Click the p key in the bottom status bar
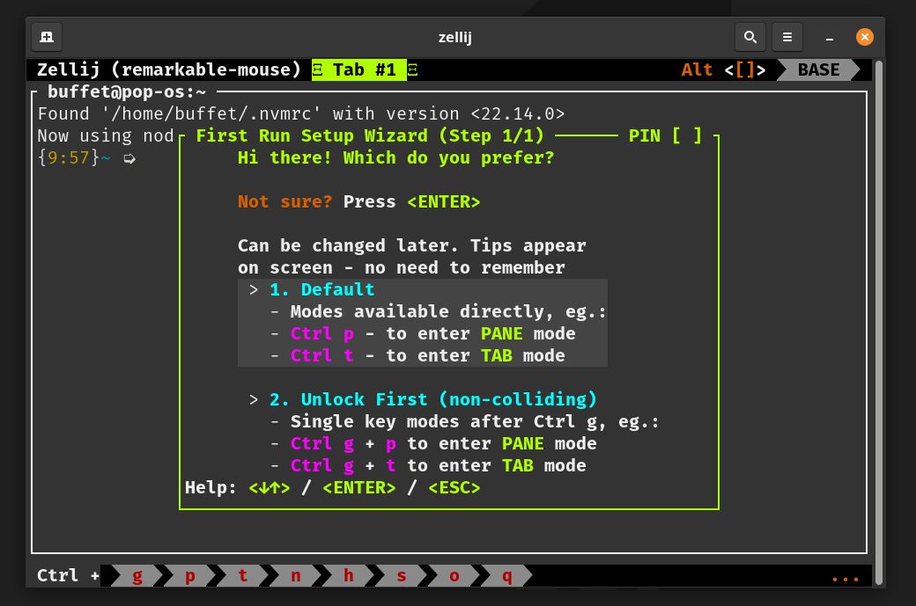 (x=190, y=576)
